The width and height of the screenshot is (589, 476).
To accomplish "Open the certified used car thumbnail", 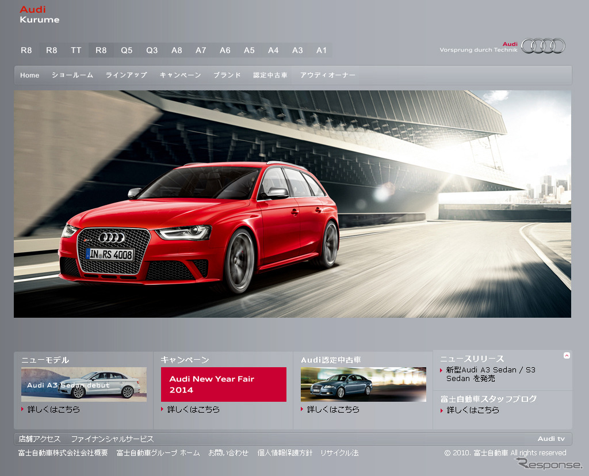I will 363,384.
